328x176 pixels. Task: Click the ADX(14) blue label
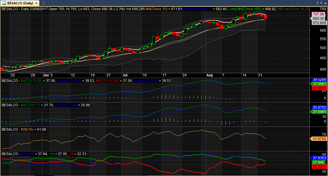[x=27, y=154]
